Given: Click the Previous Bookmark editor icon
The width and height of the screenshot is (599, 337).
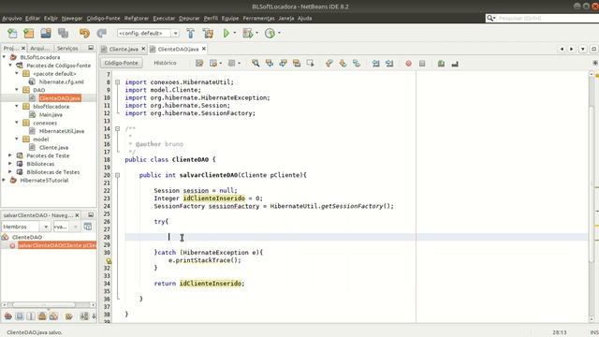Looking at the screenshot, I should click(329, 64).
